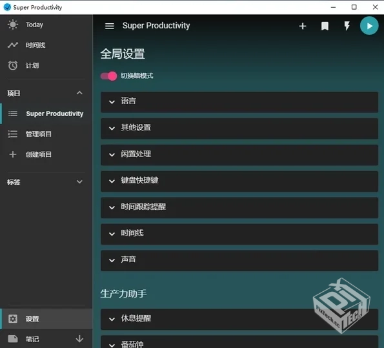
Task: Click the 生产力助手 heading text
Action: 123,294
